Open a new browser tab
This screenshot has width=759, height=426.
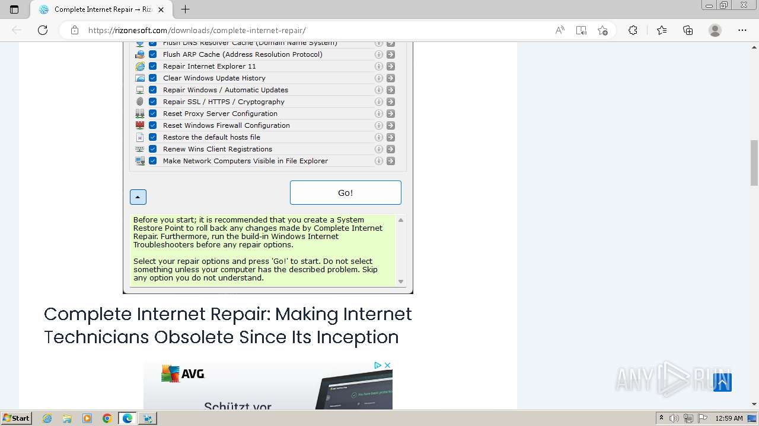coord(185,9)
